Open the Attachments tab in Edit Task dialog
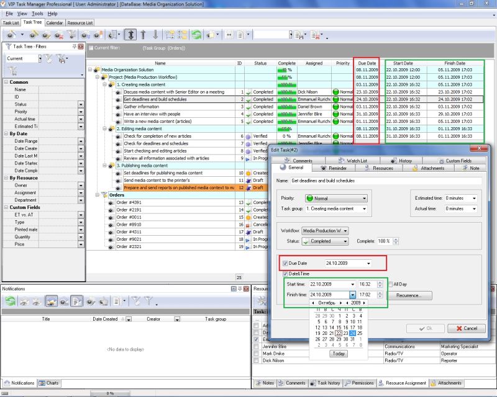Screen dimensions: 497x397 (429, 168)
